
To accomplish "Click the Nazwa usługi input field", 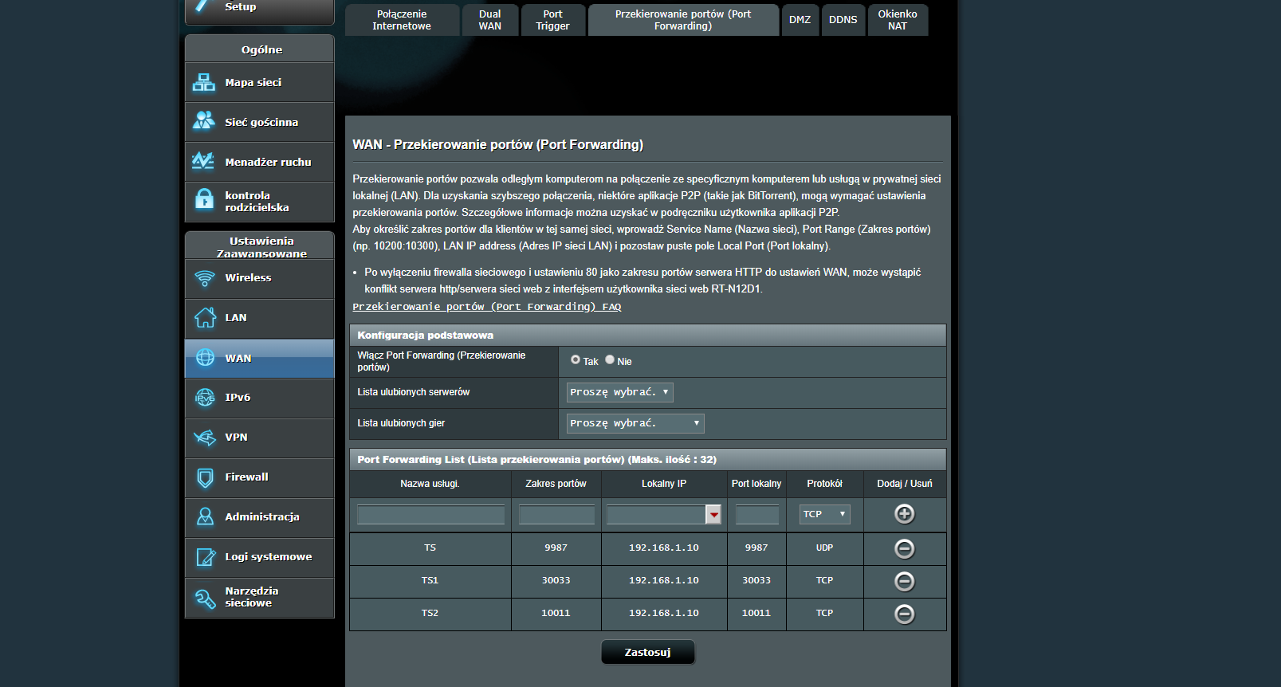I will (x=430, y=515).
